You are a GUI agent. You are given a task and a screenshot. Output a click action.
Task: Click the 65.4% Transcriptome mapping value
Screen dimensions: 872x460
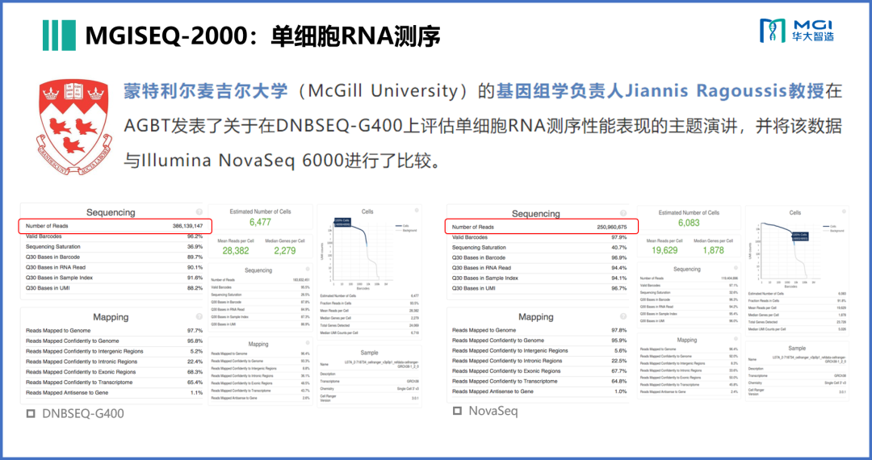point(195,383)
